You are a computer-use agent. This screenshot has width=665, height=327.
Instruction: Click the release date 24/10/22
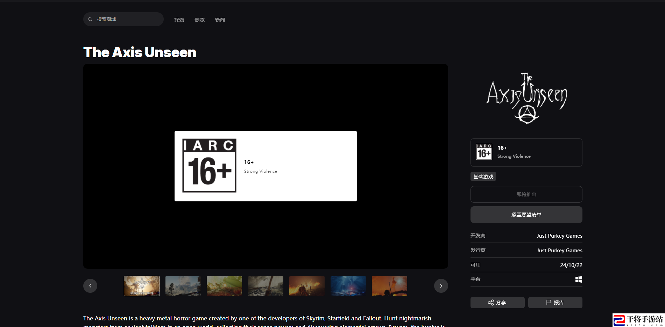click(x=571, y=265)
